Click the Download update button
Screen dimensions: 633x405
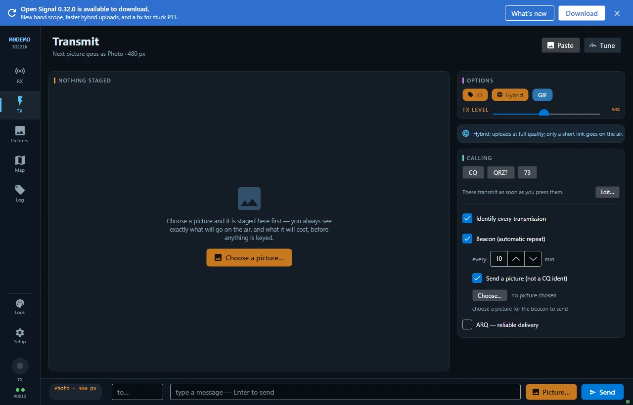582,13
